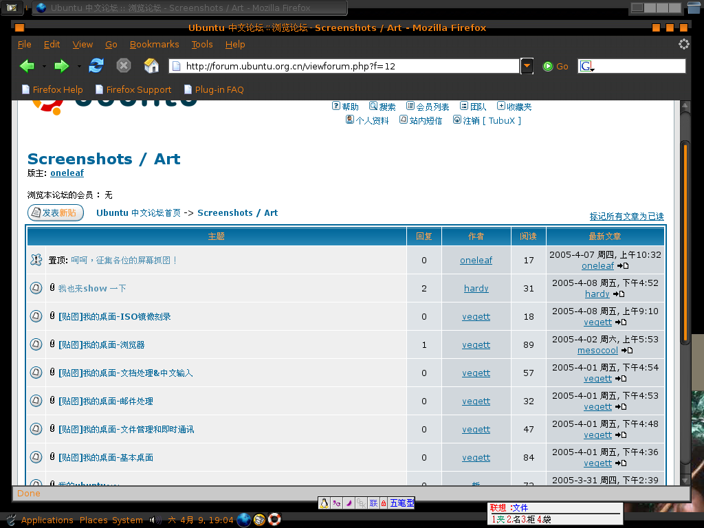Open the Firefox Support bookmark

click(x=133, y=90)
